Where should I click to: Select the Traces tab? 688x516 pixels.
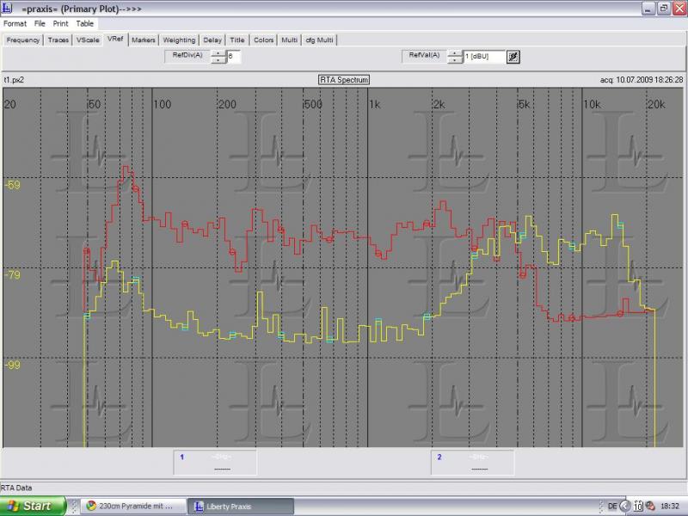click(58, 40)
